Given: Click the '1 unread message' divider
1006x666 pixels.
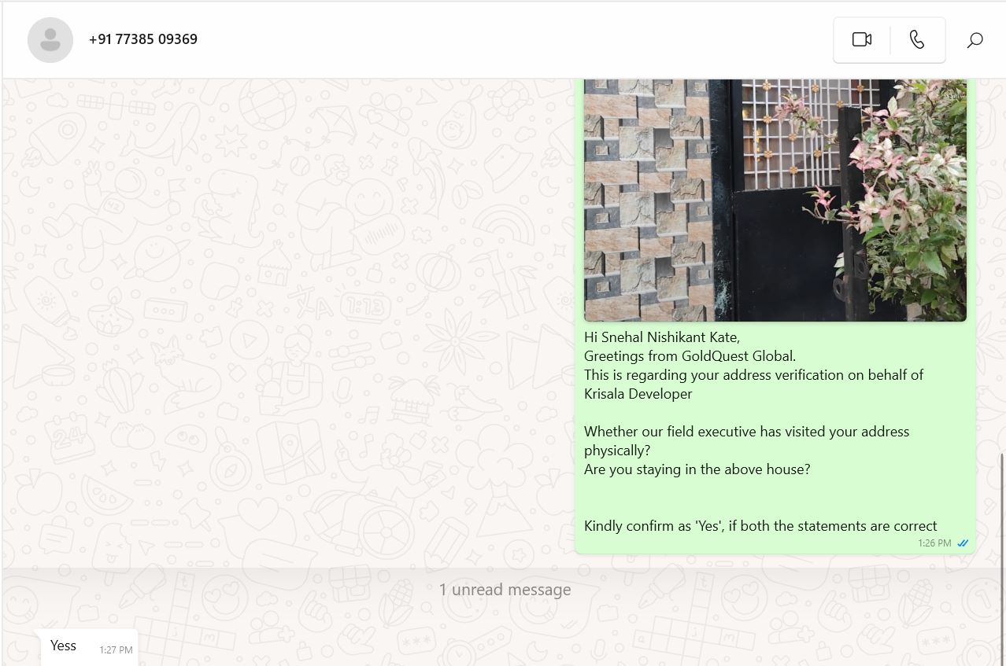Looking at the screenshot, I should 505,590.
